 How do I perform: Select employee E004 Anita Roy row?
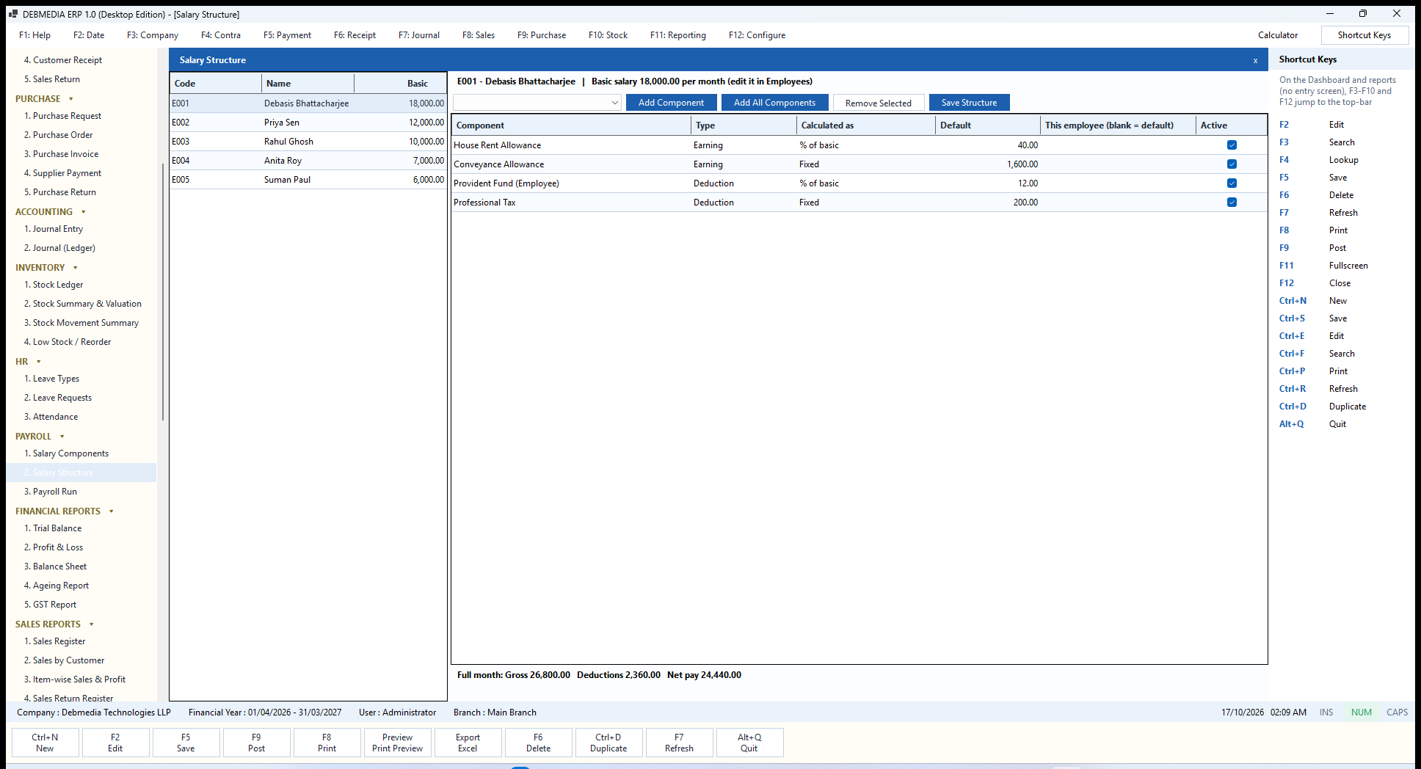coord(308,161)
